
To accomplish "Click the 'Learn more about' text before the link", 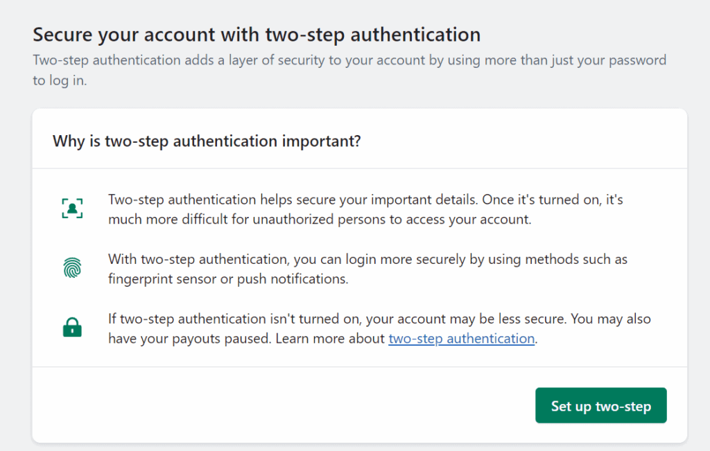I will 330,338.
